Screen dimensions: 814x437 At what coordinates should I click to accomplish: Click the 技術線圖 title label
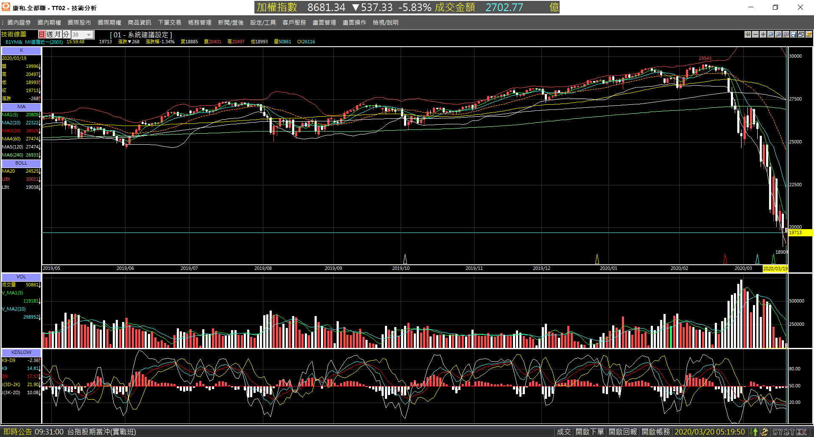click(14, 34)
